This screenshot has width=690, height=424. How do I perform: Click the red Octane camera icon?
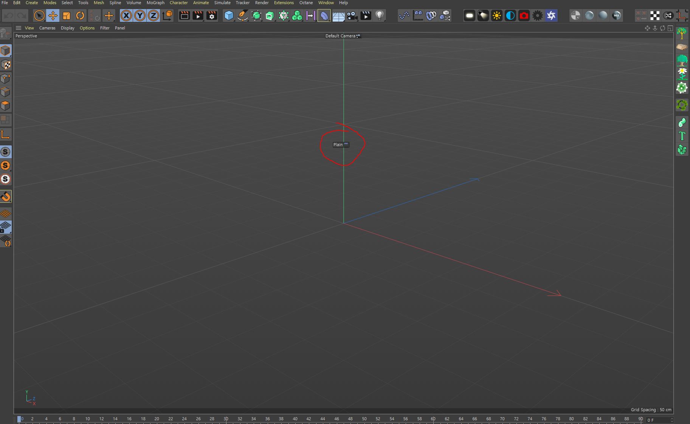524,15
